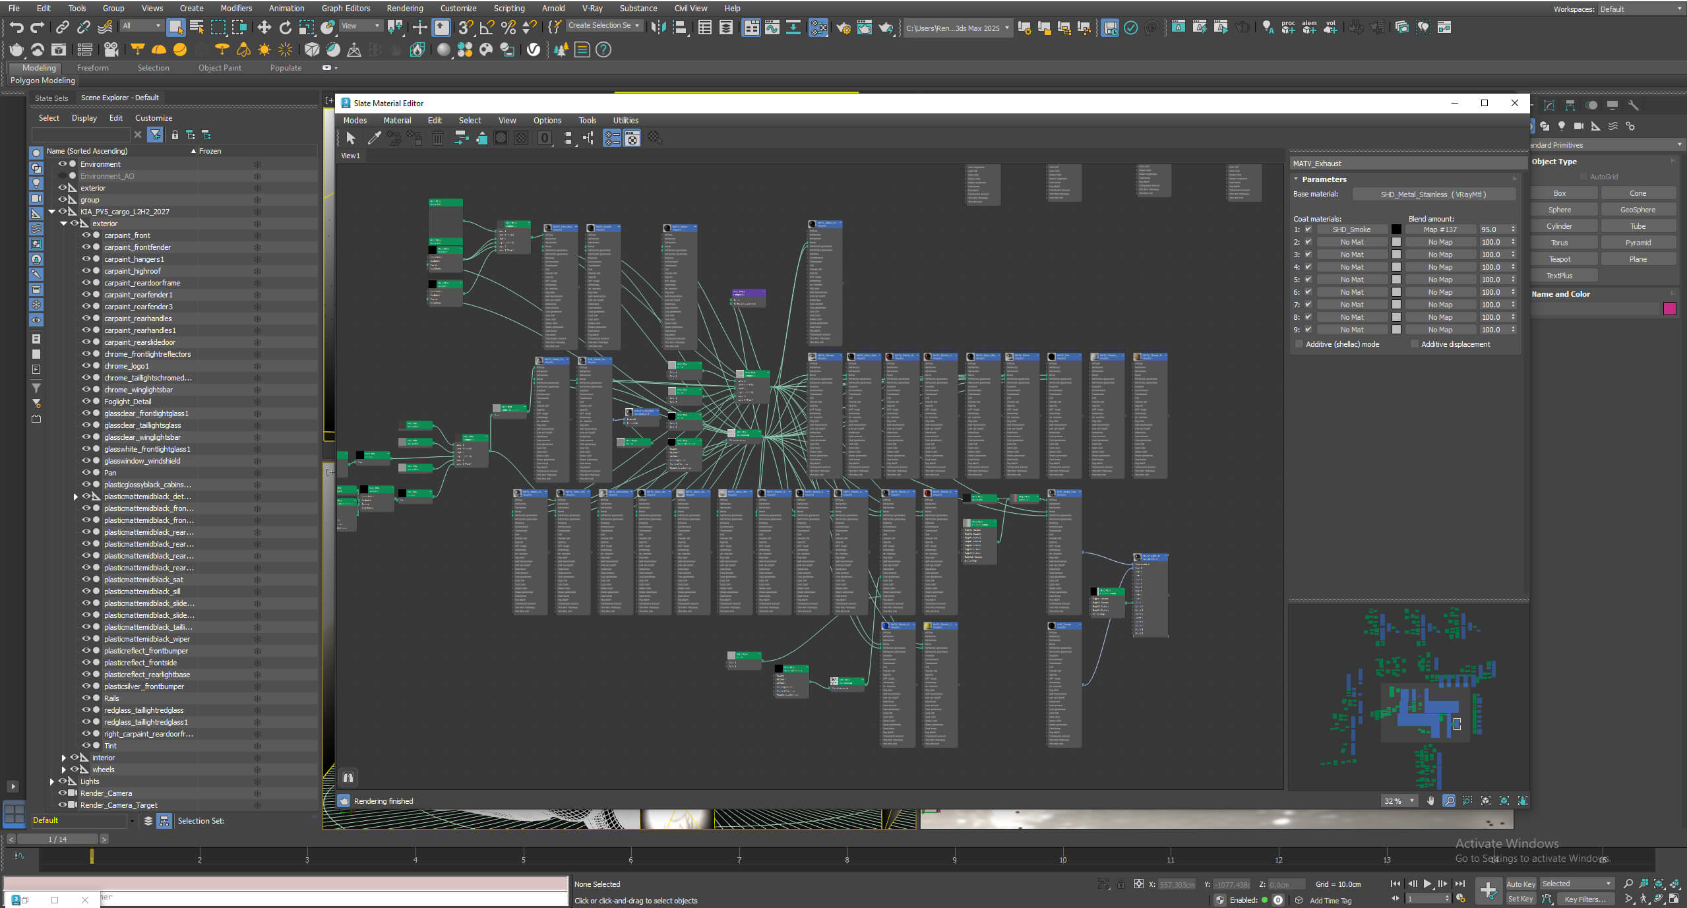Click Zoom Region tool in Slate editor
This screenshot has height=908, width=1687.
click(x=1467, y=801)
